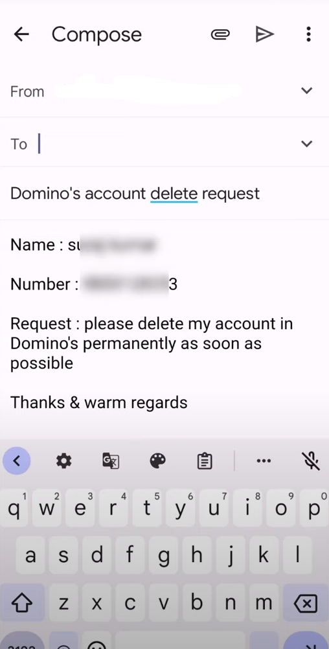Collapse keyboard toolbar with left chevron
The height and width of the screenshot is (649, 329).
(x=17, y=461)
